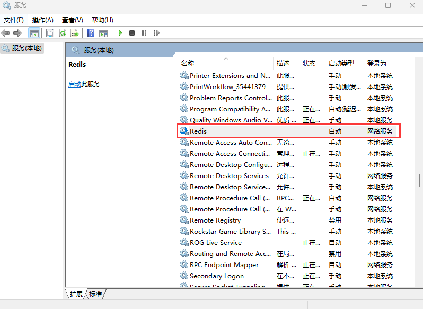Image resolution: width=423 pixels, height=309 pixels.
Task: Click the Export List toolbar icon
Action: pyautogui.click(x=75, y=33)
